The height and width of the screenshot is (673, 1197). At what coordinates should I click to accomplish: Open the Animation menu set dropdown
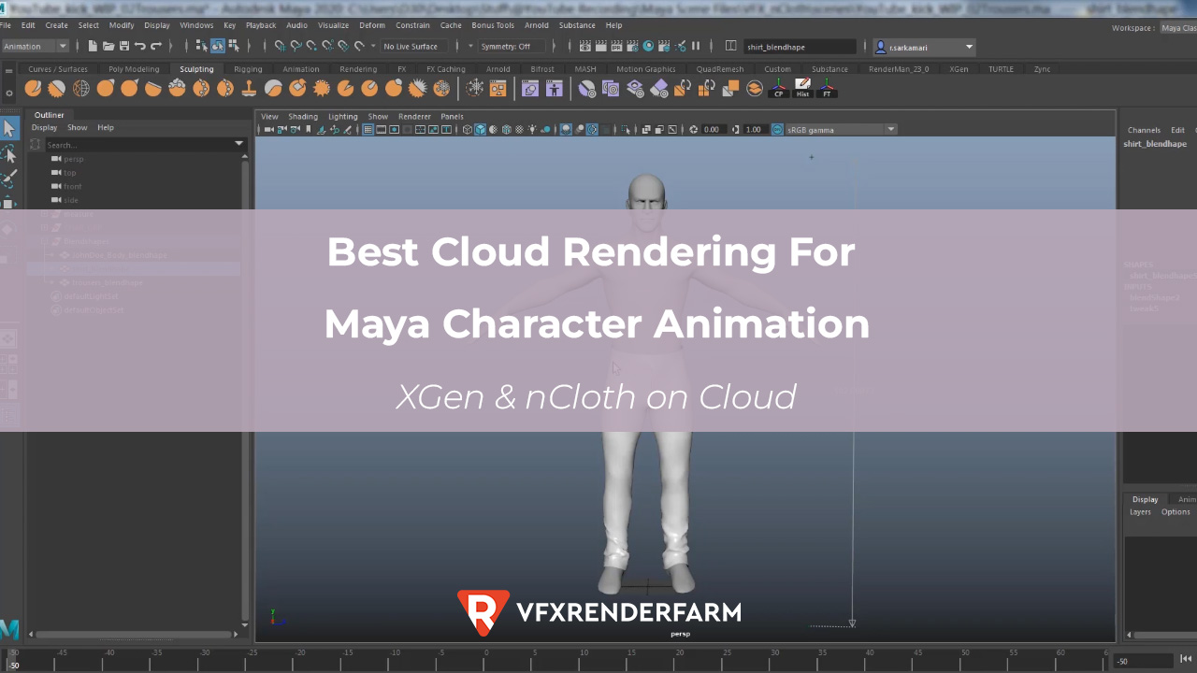(36, 46)
